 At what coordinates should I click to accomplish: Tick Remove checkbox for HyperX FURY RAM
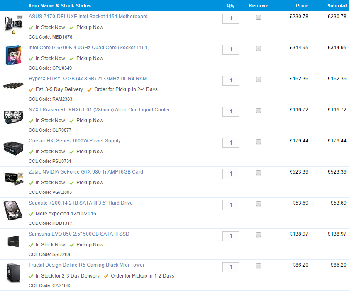point(259,80)
